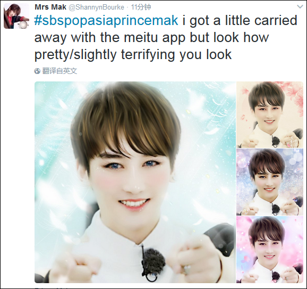Follow the #sbspopasiaprincemak hashtag
Image resolution: width=307 pixels, height=289 pixels.
[x=106, y=20]
